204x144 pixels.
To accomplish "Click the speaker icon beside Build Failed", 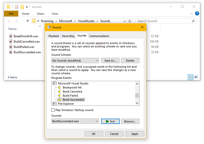I will coord(59,96).
